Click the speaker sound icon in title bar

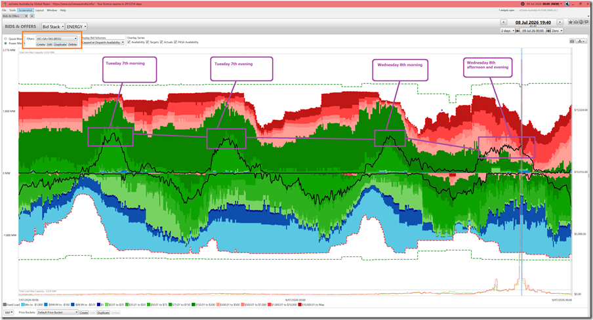point(567,4)
